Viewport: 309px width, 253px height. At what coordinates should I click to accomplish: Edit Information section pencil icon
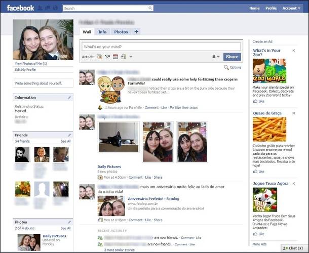69,98
